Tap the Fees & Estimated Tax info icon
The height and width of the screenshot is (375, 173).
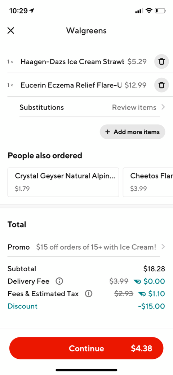pyautogui.click(x=89, y=294)
